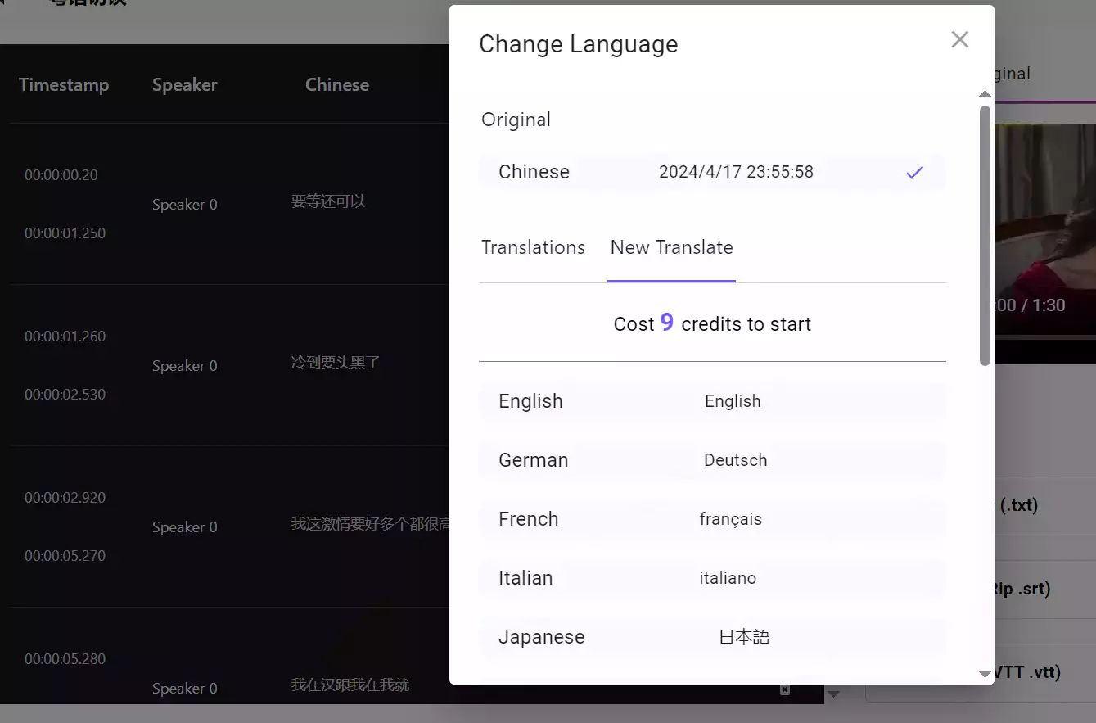Click the dialog scrollbar up arrow

pos(985,94)
